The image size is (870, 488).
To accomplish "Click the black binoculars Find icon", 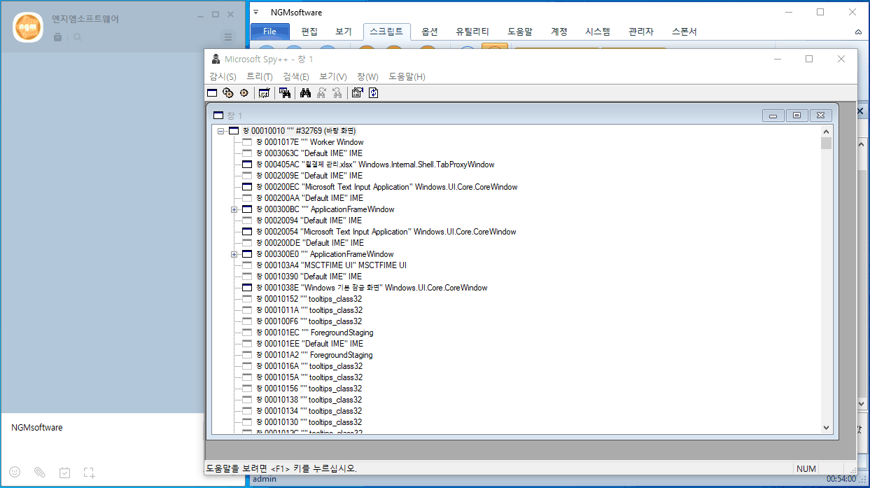I will pyautogui.click(x=305, y=92).
